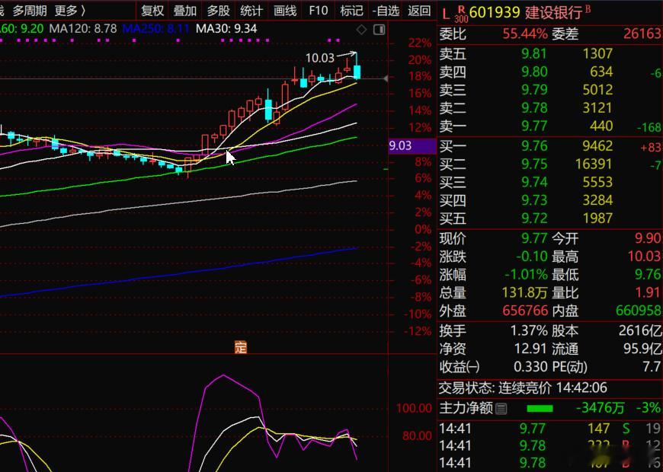Open the 复权 menu

click(x=152, y=11)
